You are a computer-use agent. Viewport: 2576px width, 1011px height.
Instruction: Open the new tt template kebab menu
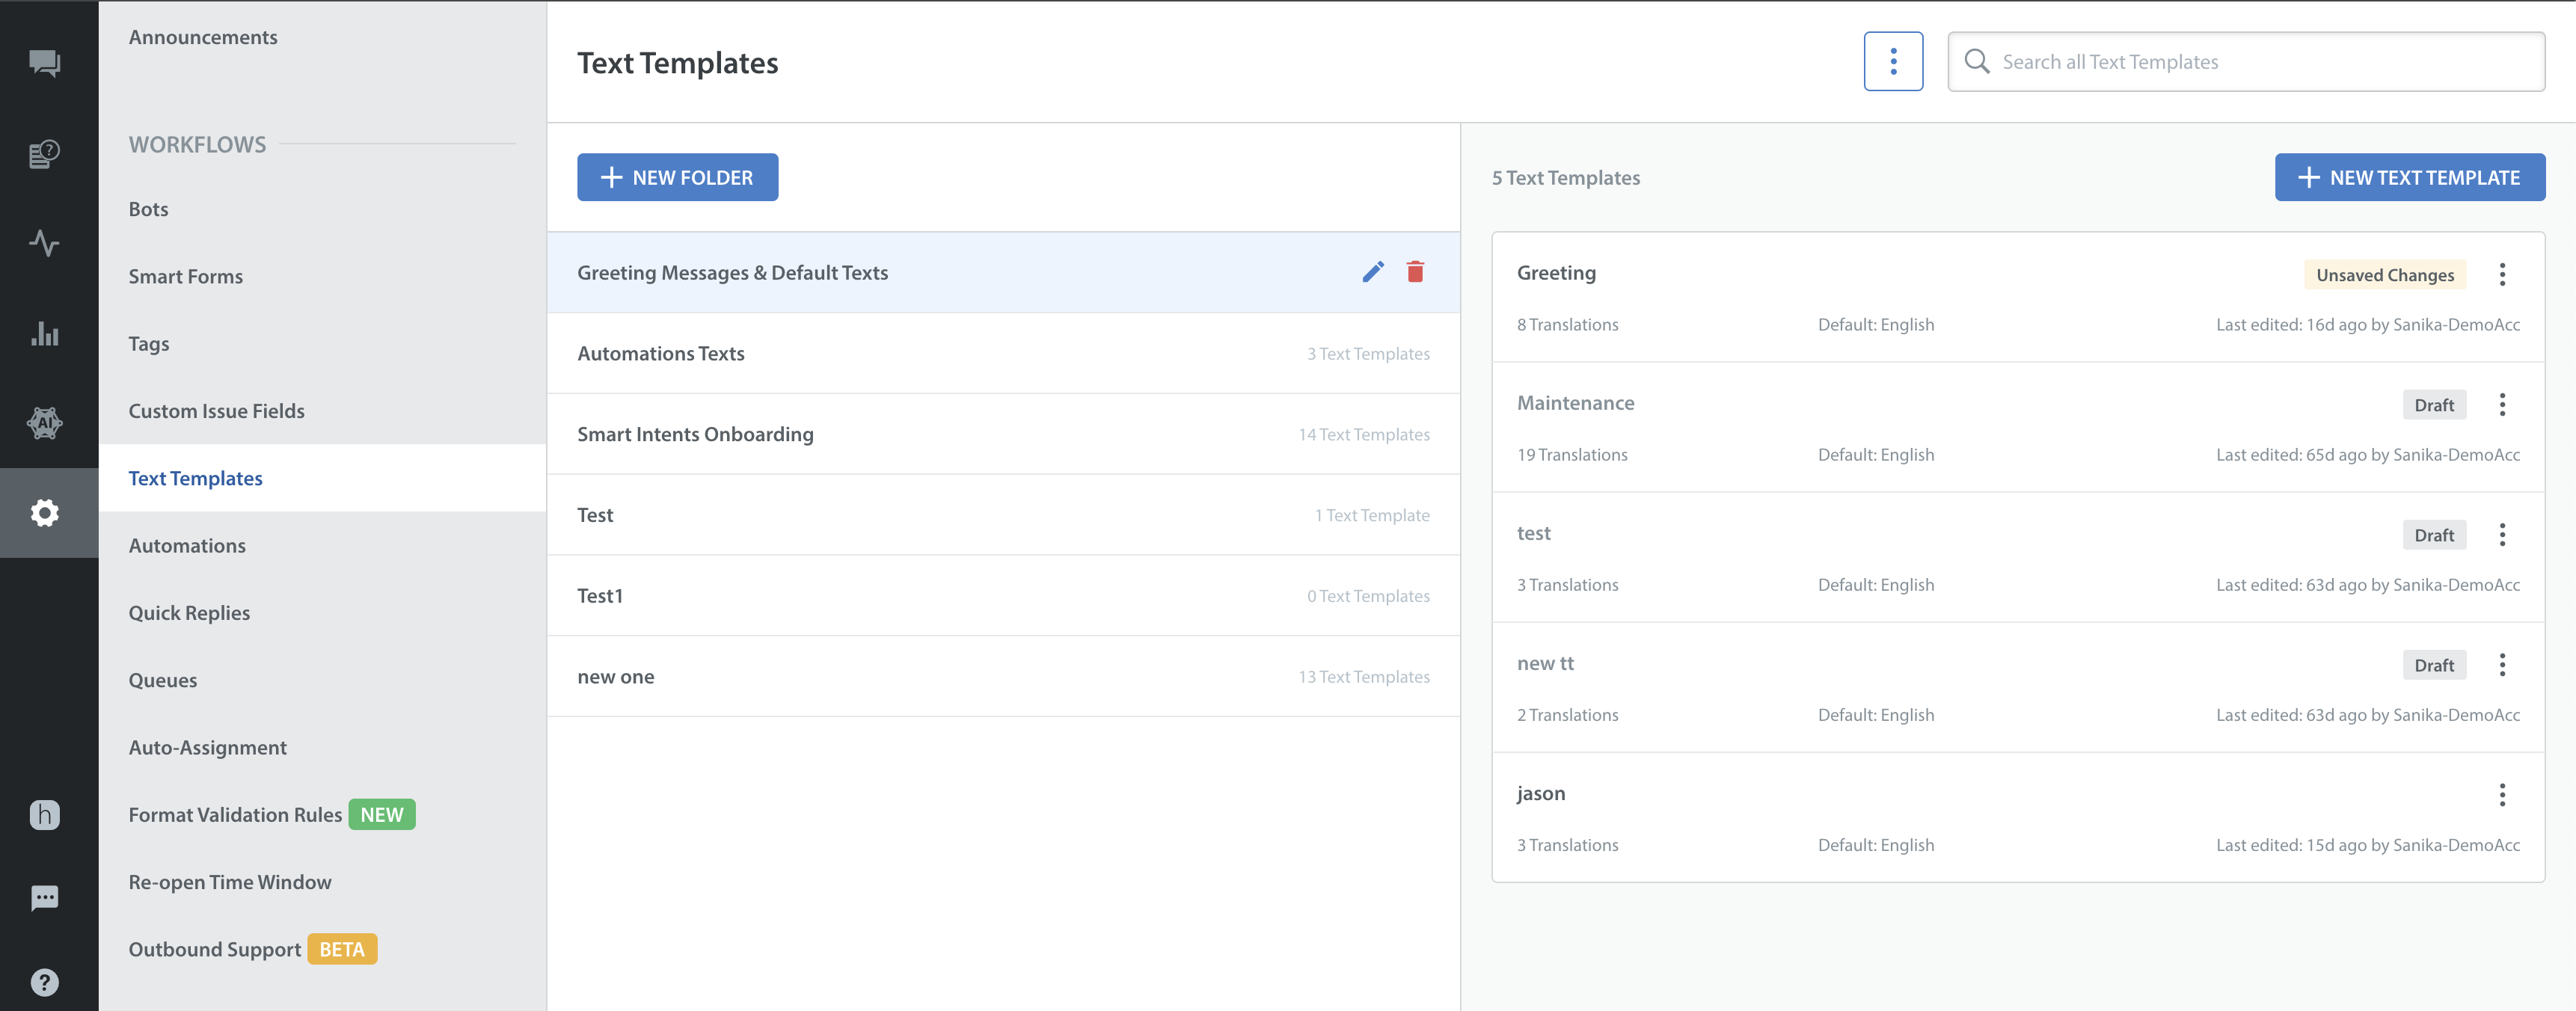pyautogui.click(x=2502, y=665)
